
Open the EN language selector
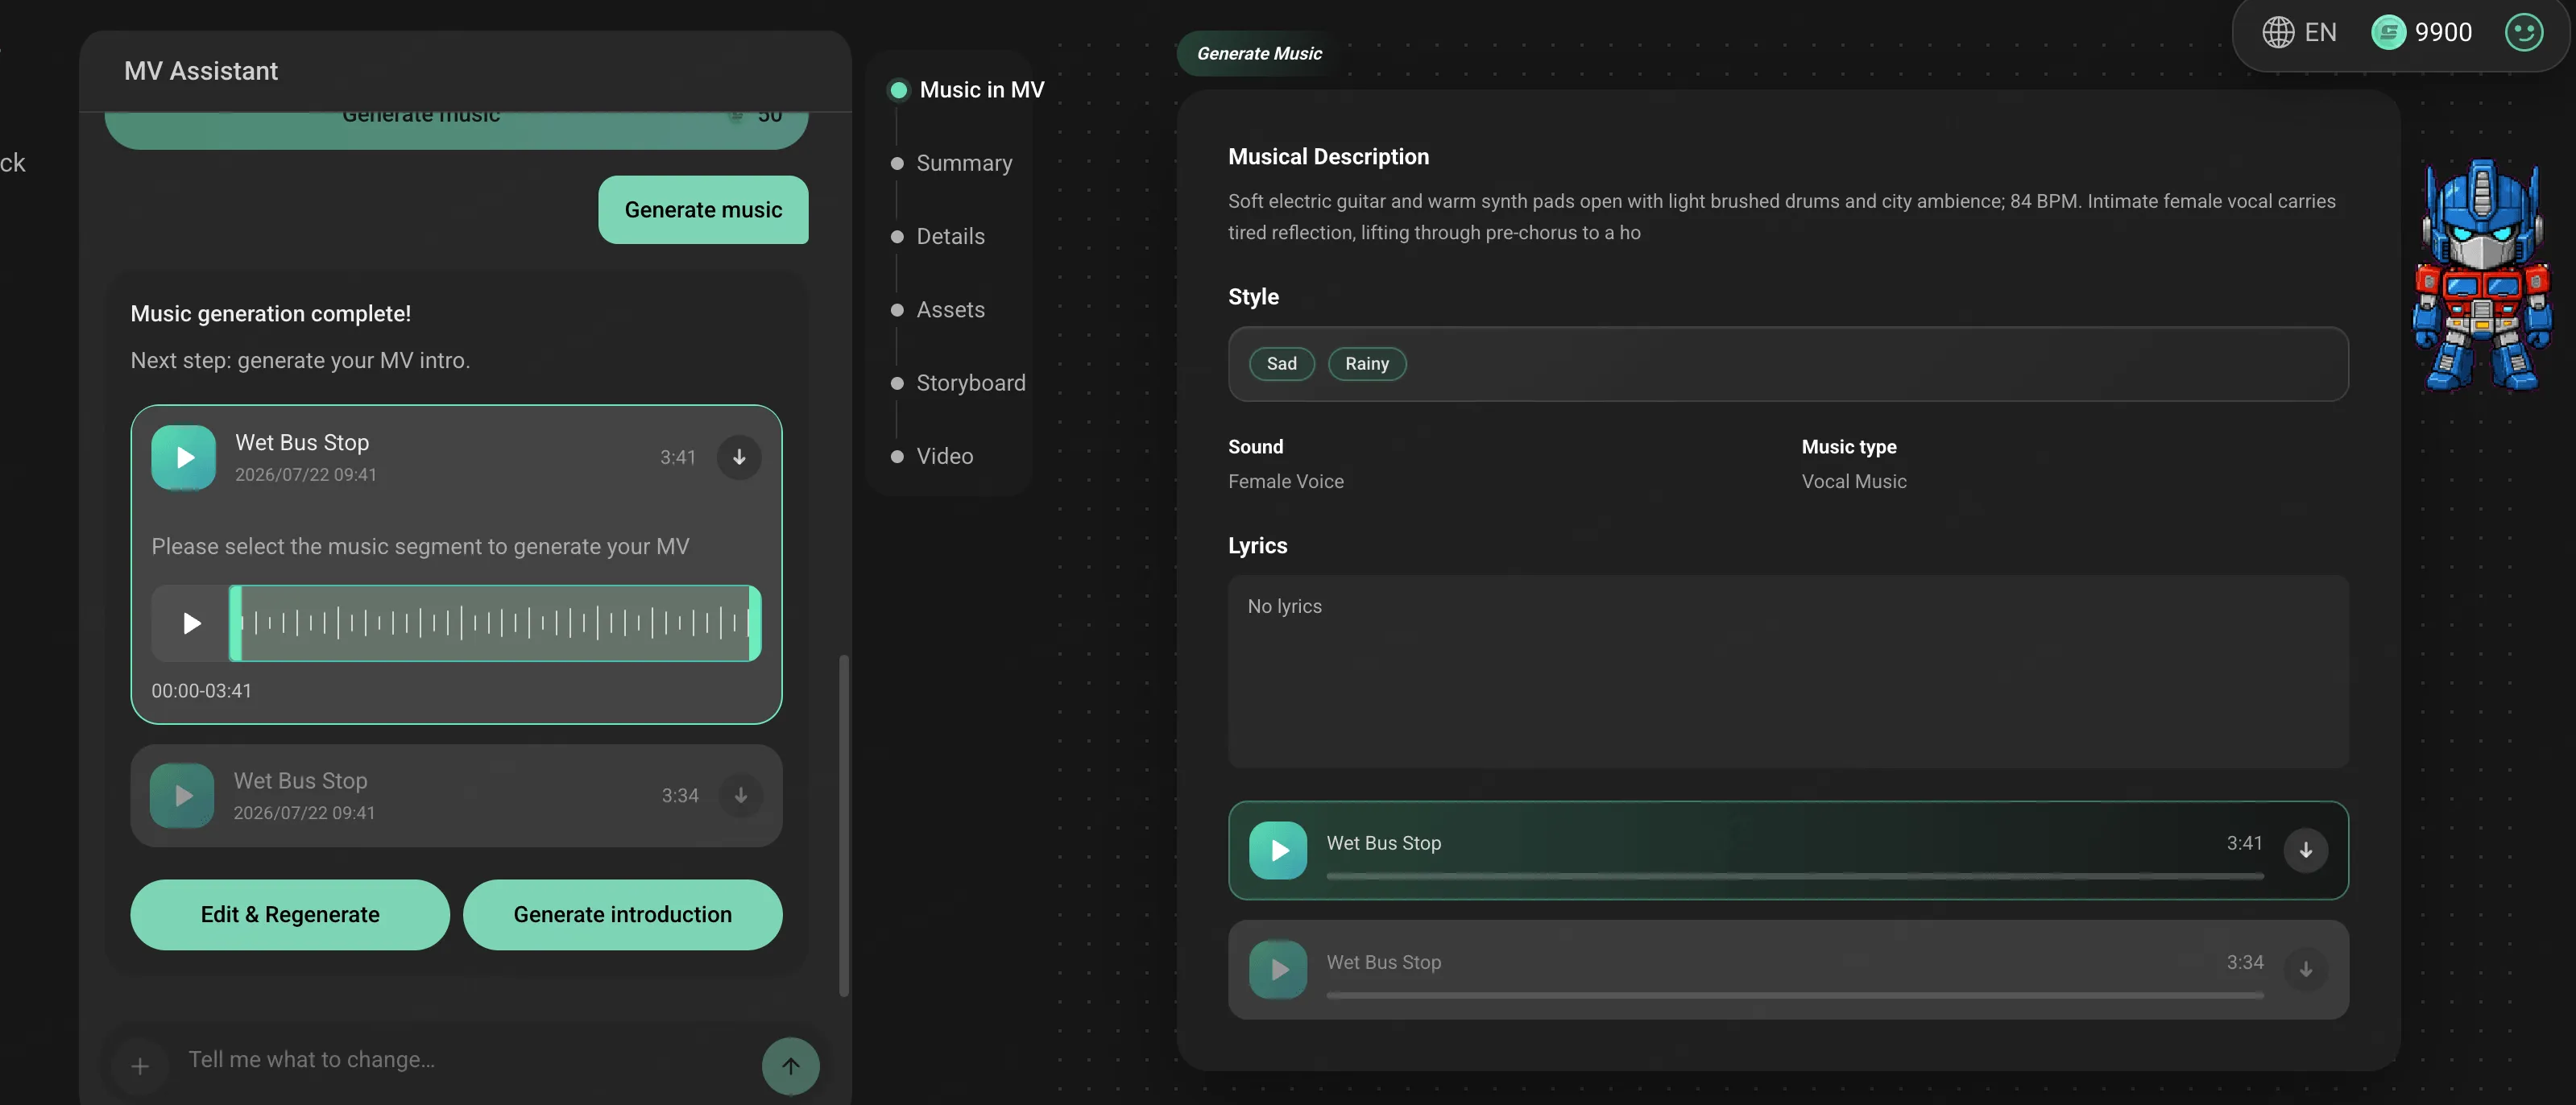point(2299,32)
